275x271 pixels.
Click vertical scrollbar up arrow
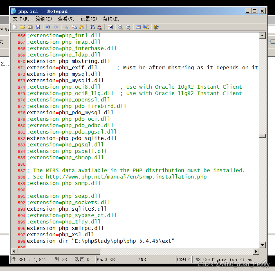[x=262, y=36]
